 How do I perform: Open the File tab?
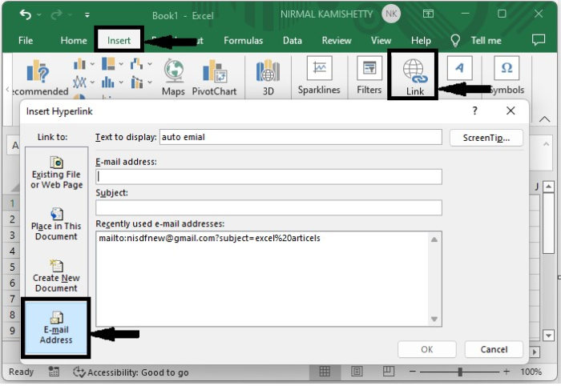[x=26, y=40]
